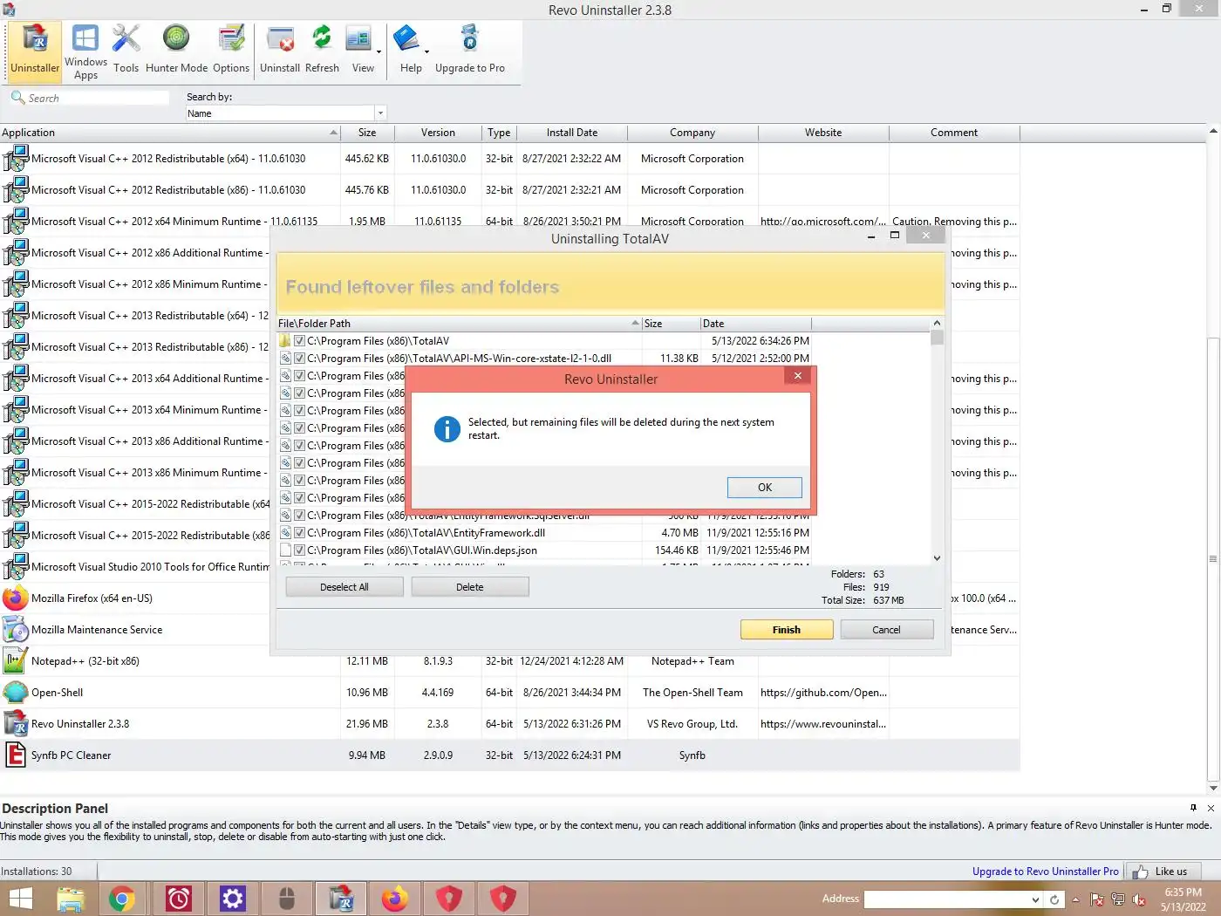Click the mouse taskbar app icon

pyautogui.click(x=287, y=899)
